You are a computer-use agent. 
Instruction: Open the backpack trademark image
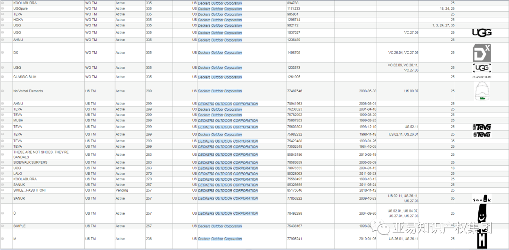click(482, 91)
